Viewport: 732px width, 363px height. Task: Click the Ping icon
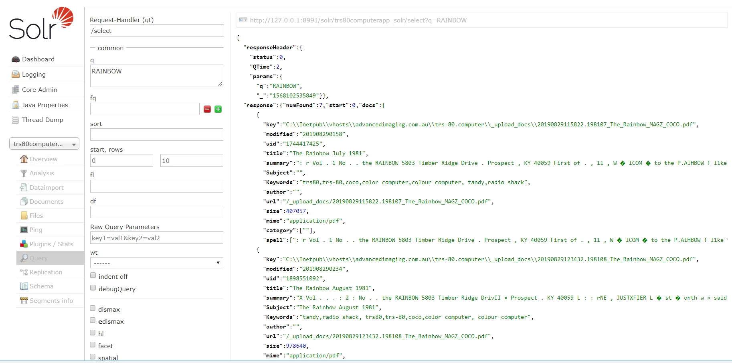tap(24, 229)
